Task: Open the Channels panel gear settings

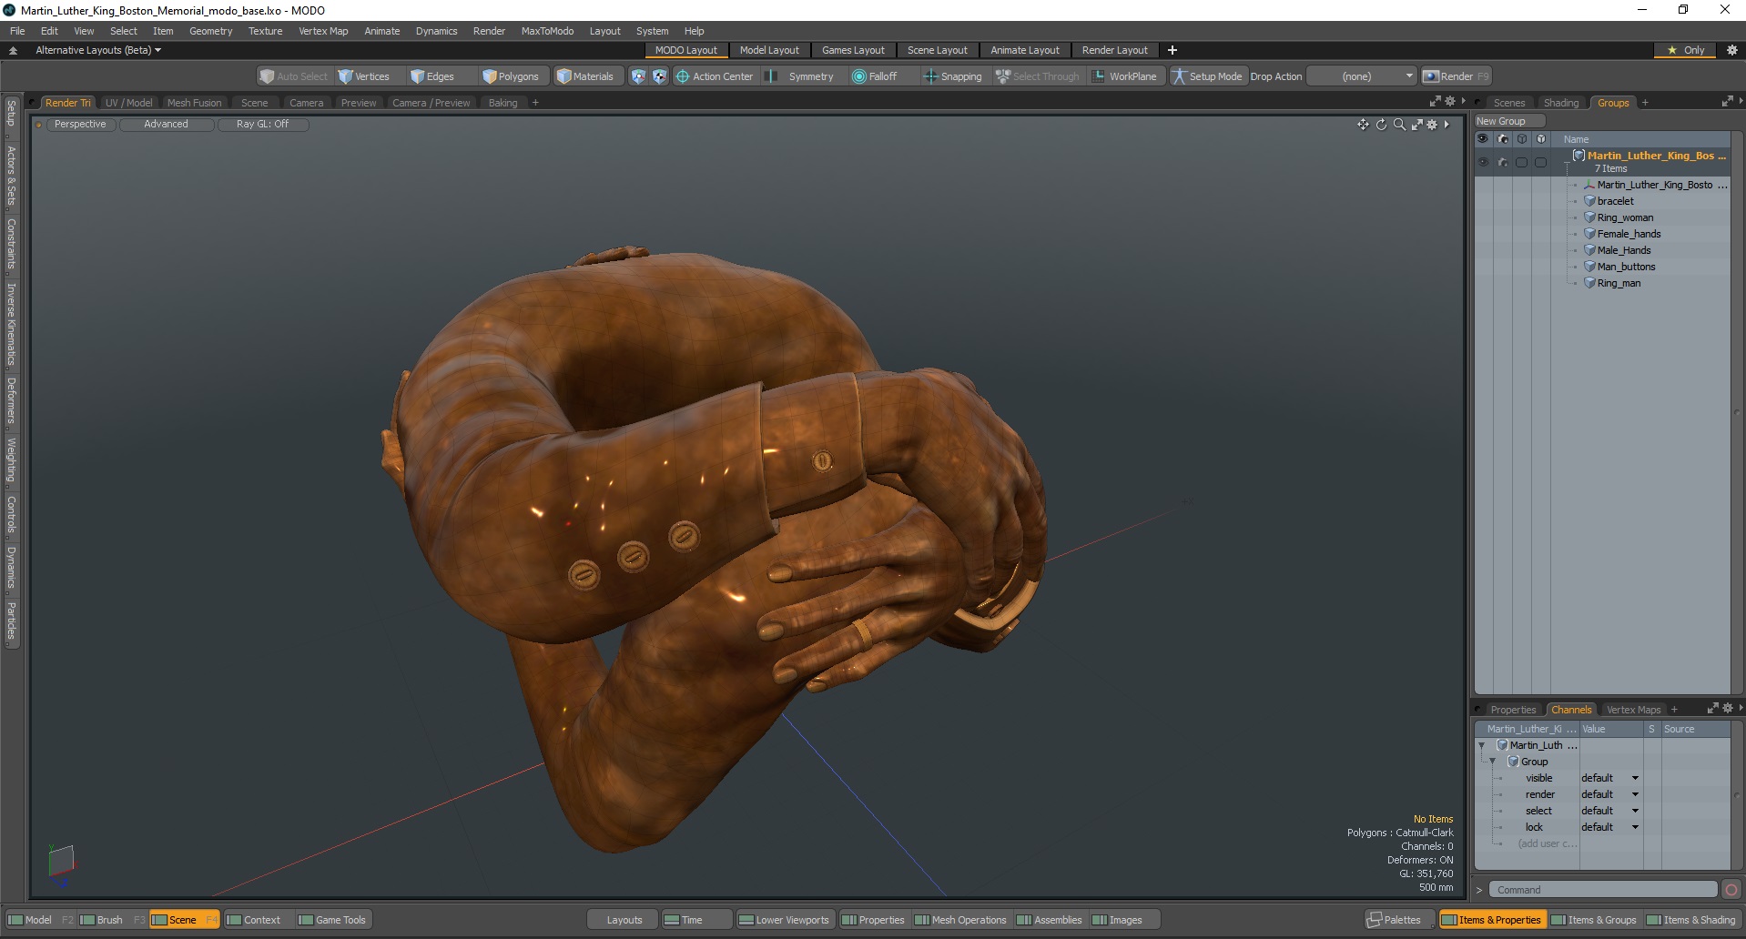Action: 1728,709
